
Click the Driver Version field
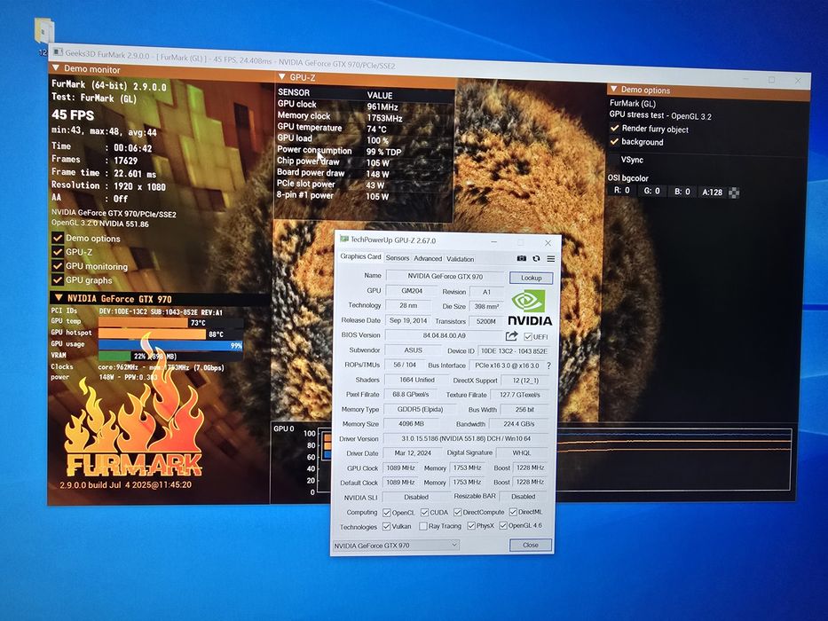pyautogui.click(x=466, y=438)
